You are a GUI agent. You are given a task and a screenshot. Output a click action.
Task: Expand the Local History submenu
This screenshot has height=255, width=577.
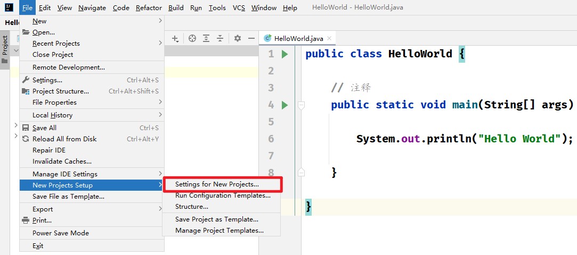(92, 115)
